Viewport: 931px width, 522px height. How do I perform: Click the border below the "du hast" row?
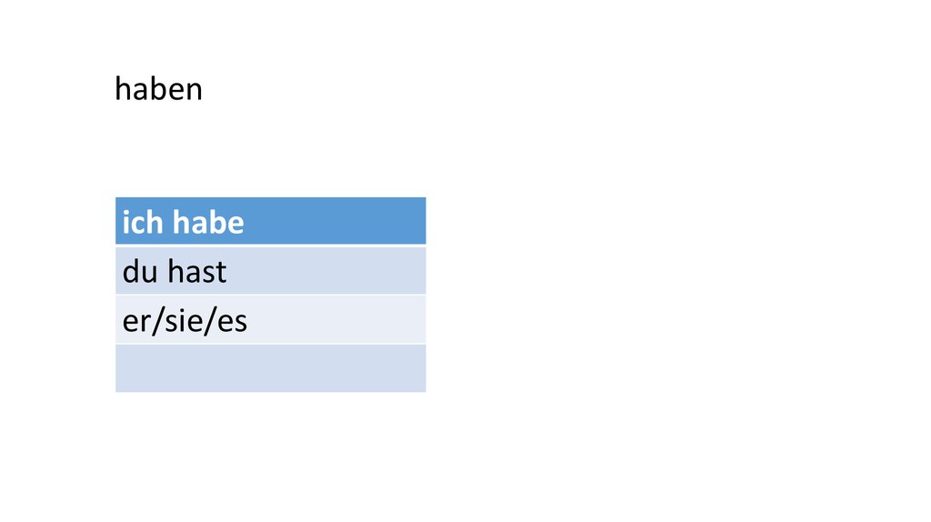(x=270, y=295)
